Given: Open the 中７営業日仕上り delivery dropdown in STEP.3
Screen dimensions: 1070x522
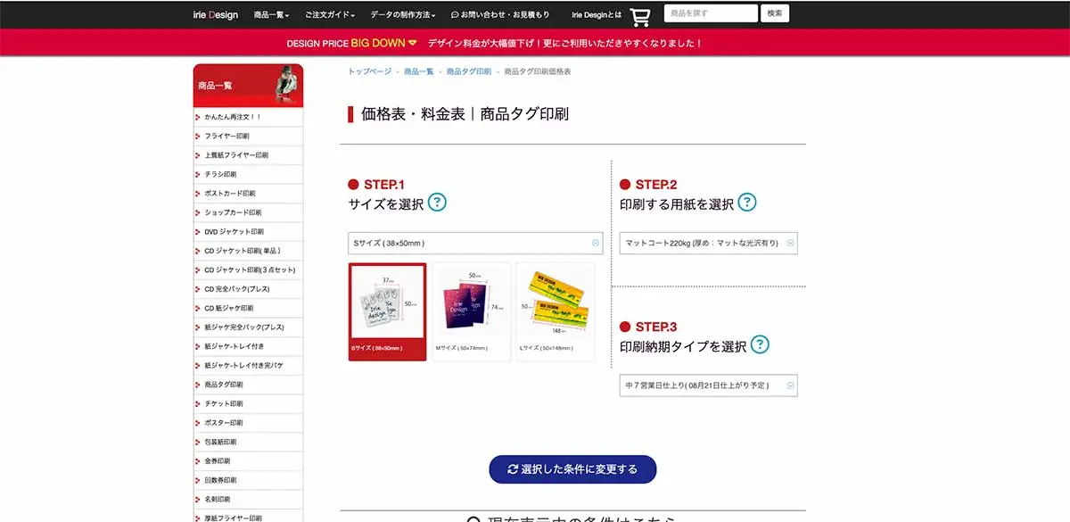Looking at the screenshot, I should click(x=709, y=385).
